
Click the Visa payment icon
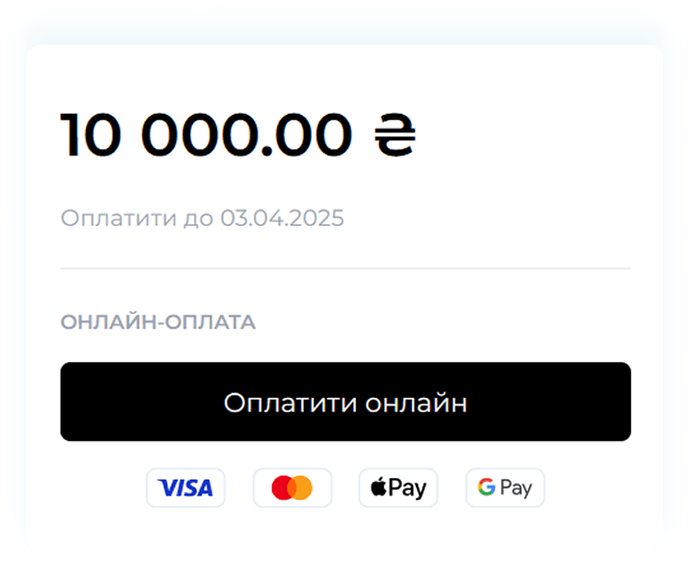tap(185, 488)
